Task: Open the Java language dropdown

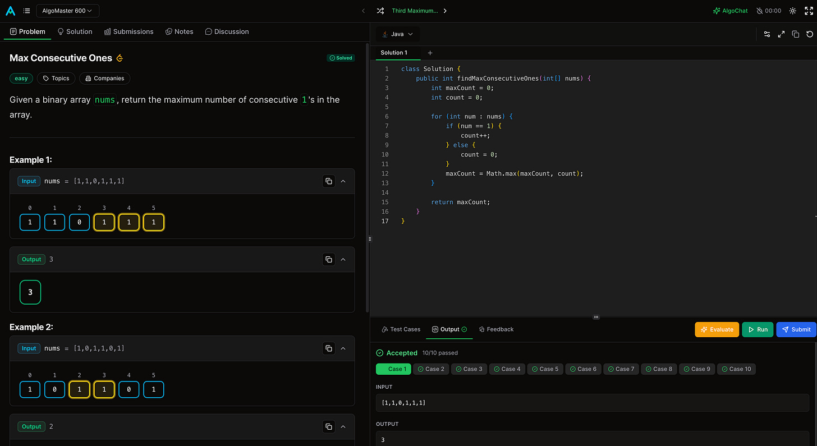Action: (x=397, y=34)
